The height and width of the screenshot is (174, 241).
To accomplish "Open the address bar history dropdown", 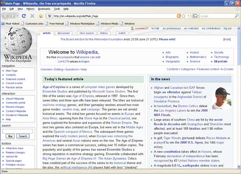I will (188, 16).
